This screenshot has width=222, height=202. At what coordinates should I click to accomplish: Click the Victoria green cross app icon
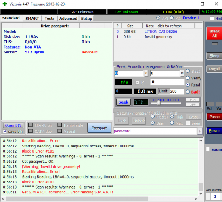coord(5,4)
